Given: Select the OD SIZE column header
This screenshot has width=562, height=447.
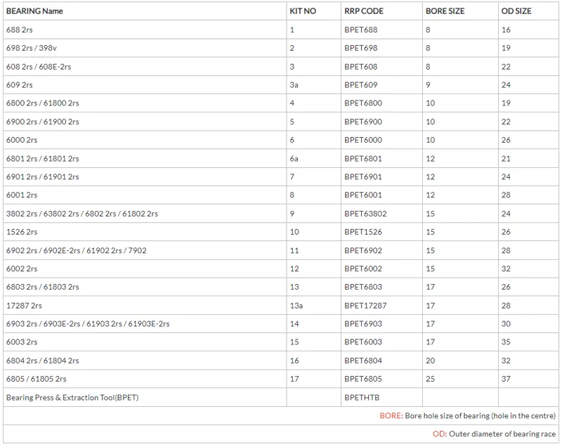Looking at the screenshot, I should pos(516,11).
